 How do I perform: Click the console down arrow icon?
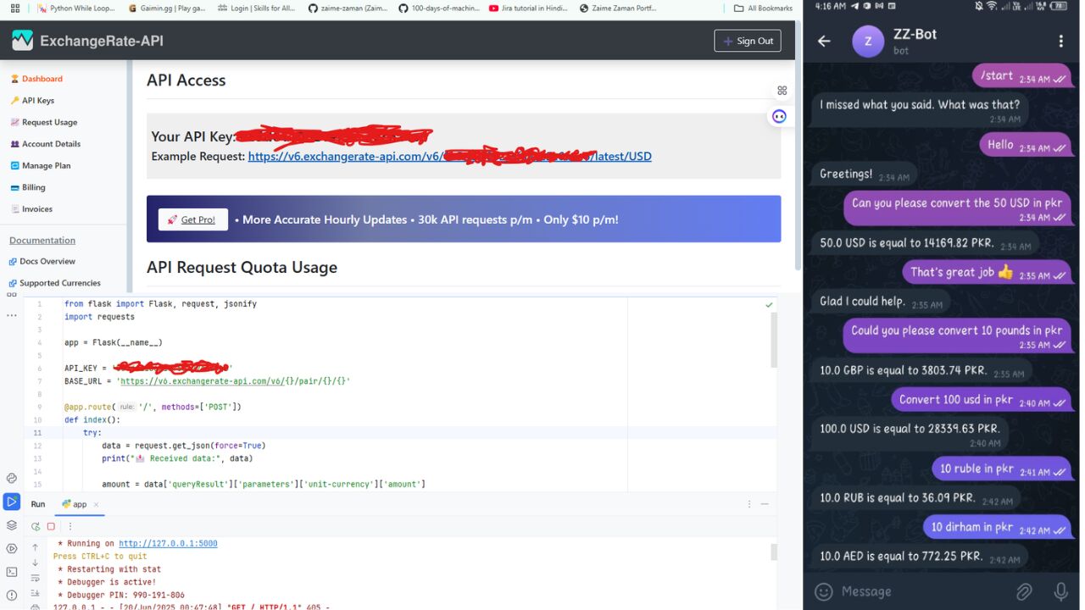[36, 563]
